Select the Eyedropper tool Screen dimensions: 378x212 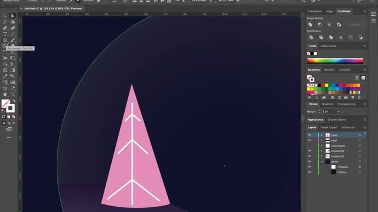pos(5,76)
